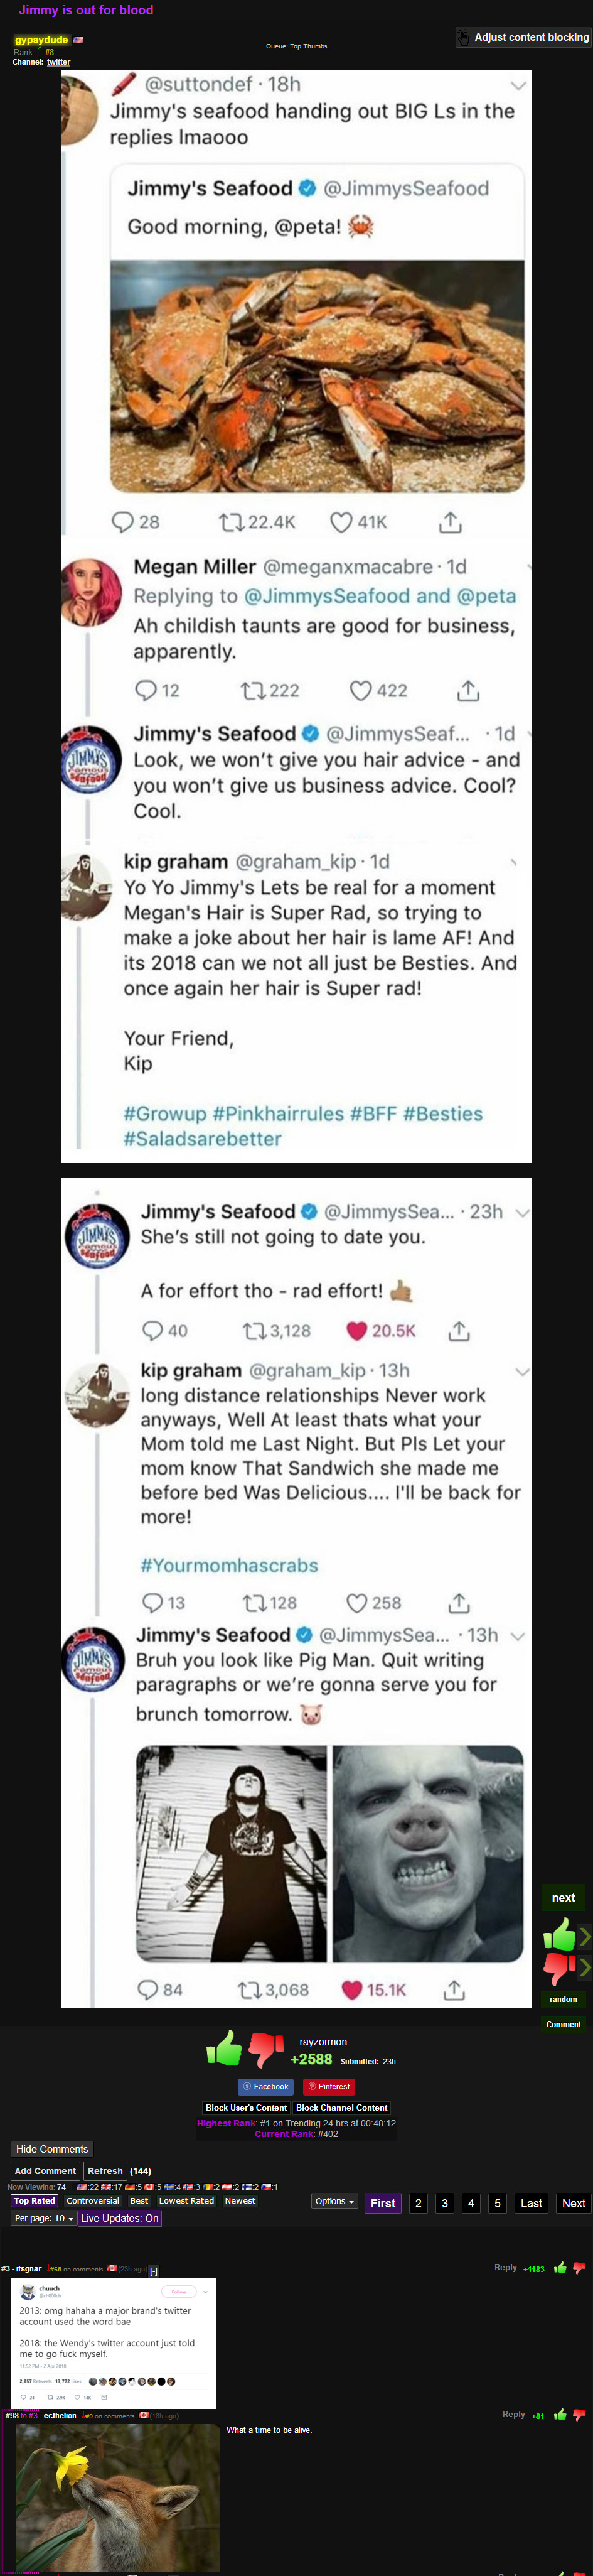Thumbs up itsgnar's comment
This screenshot has height=2576, width=593.
[560, 2267]
